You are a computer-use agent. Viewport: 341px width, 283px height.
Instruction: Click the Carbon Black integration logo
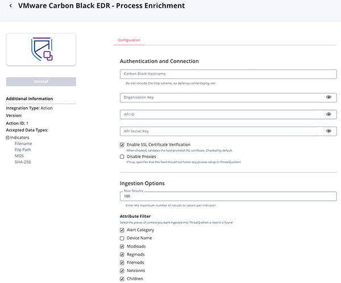click(x=41, y=49)
